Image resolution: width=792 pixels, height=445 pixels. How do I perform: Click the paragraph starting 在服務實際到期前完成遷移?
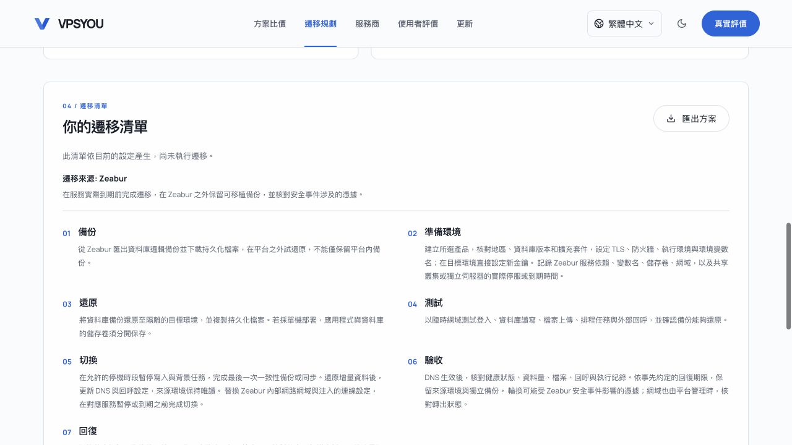[213, 194]
